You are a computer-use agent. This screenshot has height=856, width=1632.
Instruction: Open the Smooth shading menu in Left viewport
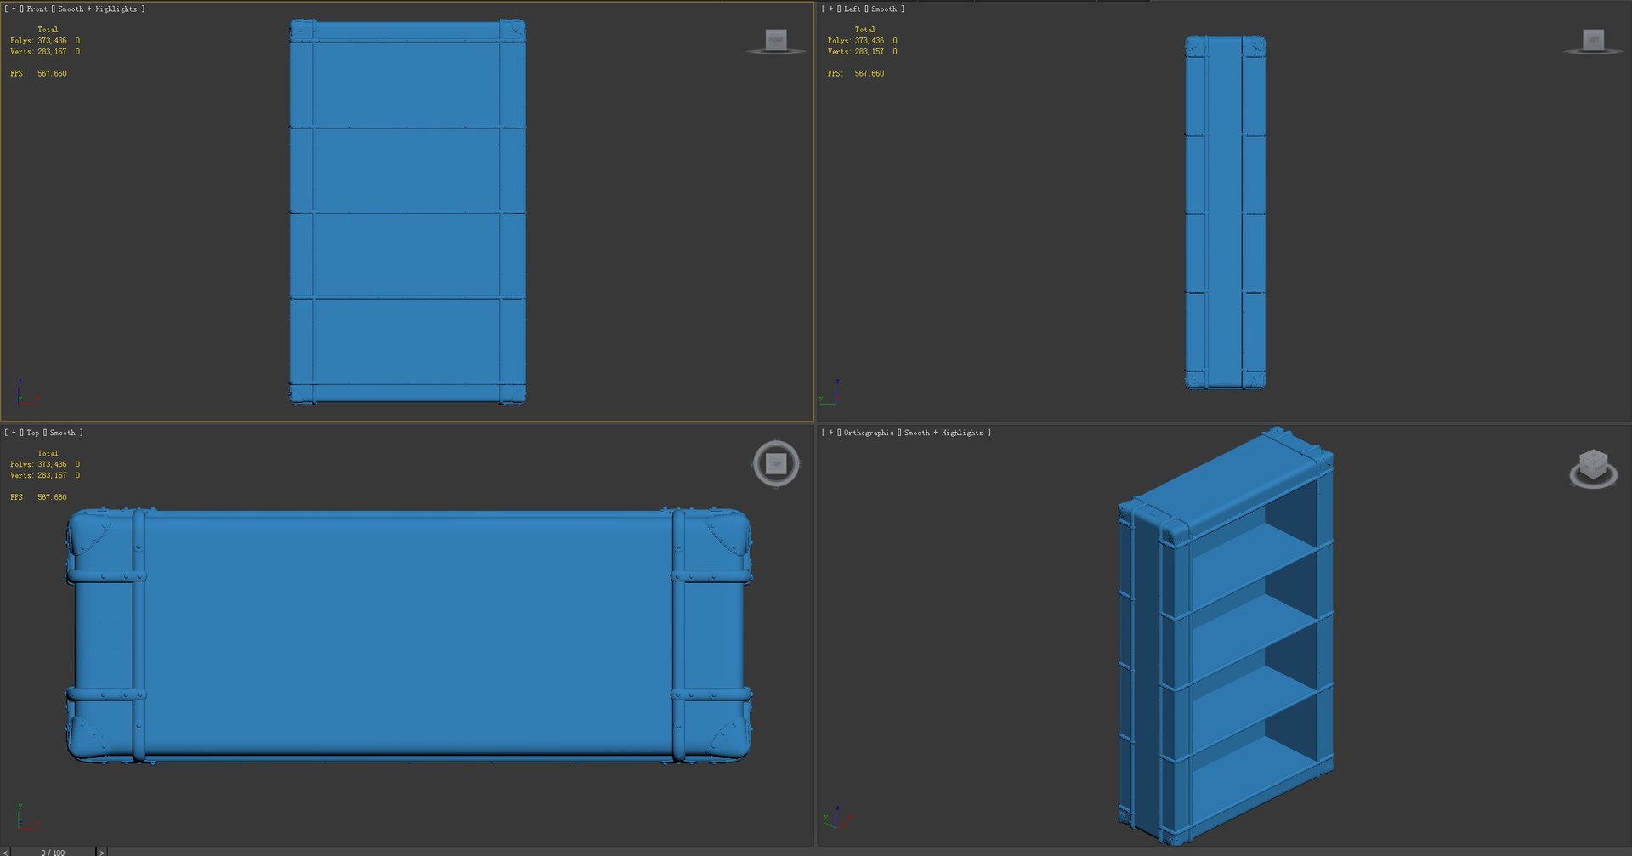(884, 9)
